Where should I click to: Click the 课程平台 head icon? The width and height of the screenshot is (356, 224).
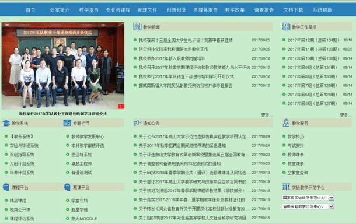pyautogui.click(x=6, y=187)
